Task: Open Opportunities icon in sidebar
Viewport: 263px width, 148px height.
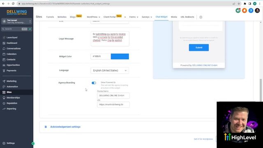Action: point(4,65)
